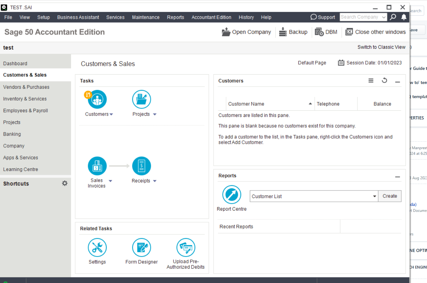Image resolution: width=427 pixels, height=283 pixels.
Task: Open the View menu
Action: [x=25, y=17]
